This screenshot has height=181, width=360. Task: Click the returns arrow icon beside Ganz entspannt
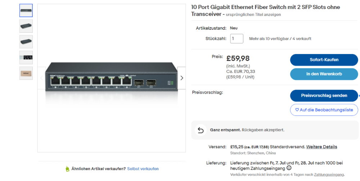(x=201, y=130)
